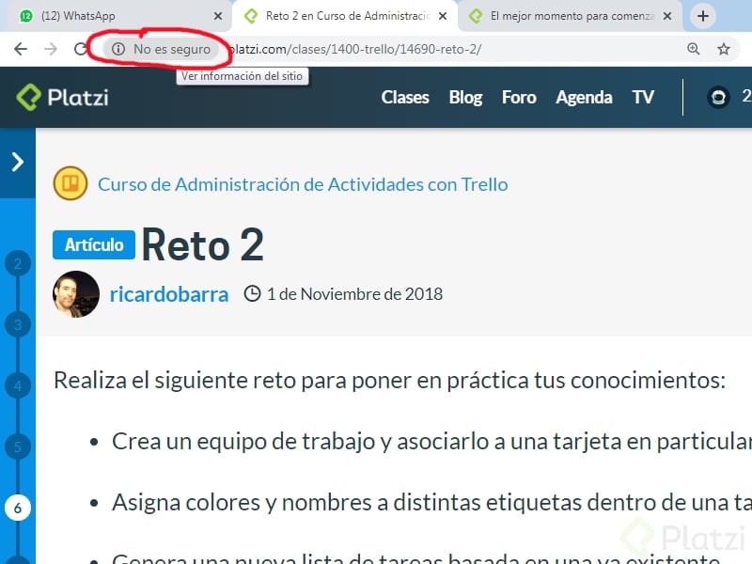Close the 'El mejor momento' tab

tap(667, 16)
